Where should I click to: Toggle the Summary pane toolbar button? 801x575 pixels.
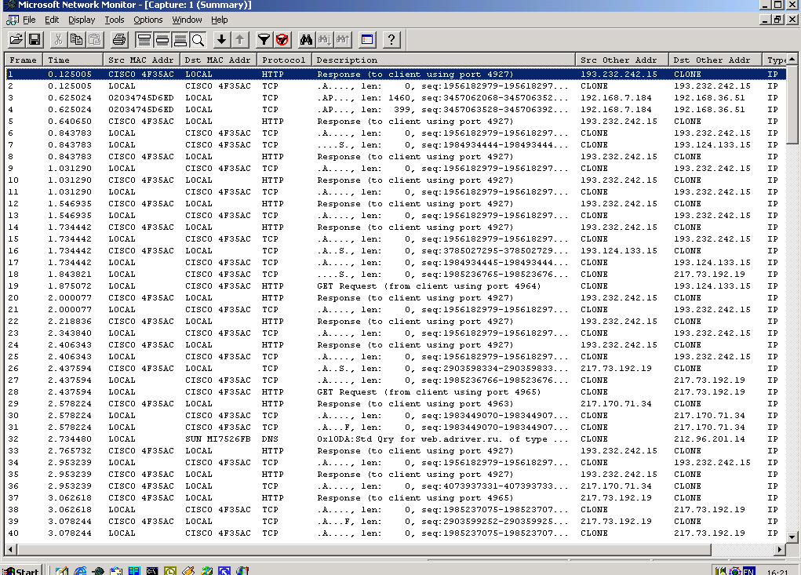[144, 39]
